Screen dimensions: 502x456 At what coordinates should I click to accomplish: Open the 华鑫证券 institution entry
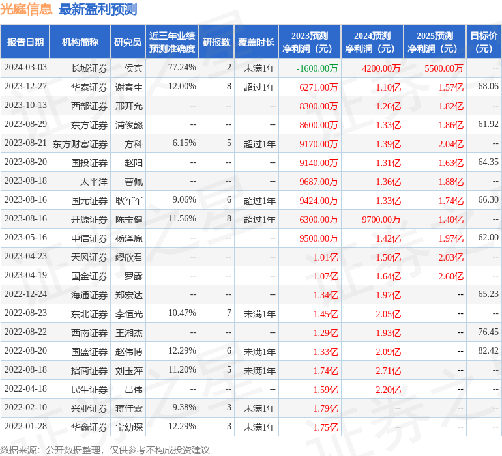point(89,427)
